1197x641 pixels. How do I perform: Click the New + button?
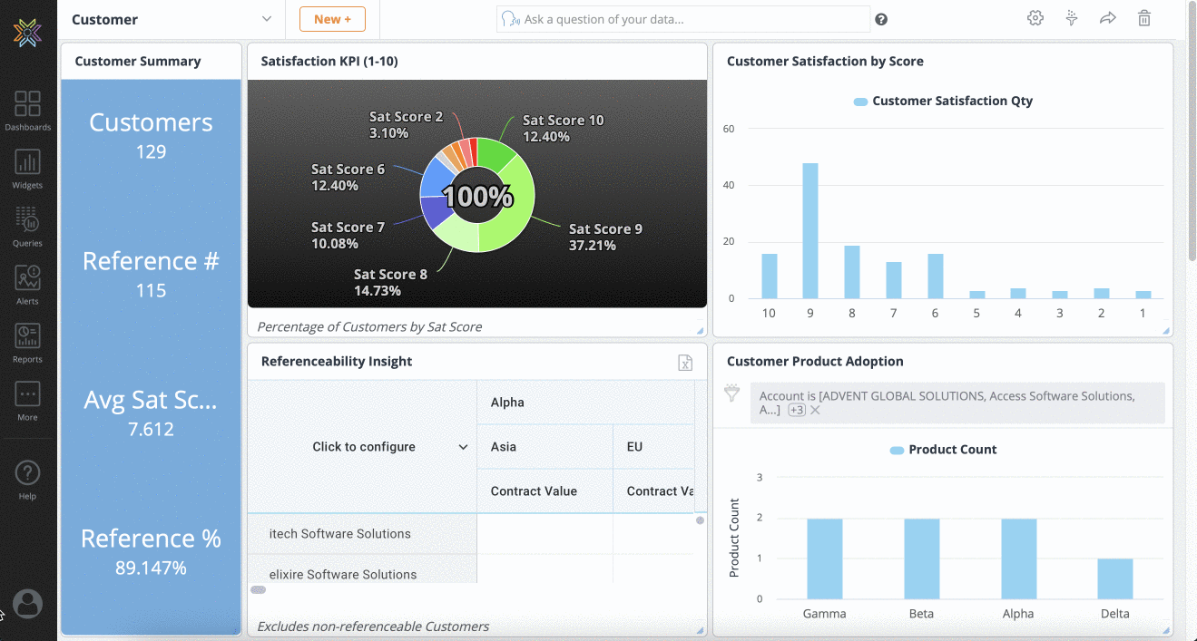coord(332,19)
